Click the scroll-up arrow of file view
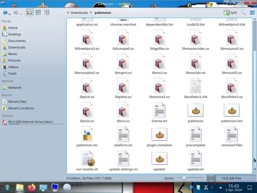 (x=255, y=19)
